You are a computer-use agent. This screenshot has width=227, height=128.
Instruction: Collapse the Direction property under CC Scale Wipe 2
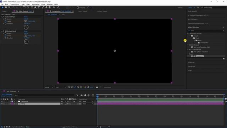4,38
